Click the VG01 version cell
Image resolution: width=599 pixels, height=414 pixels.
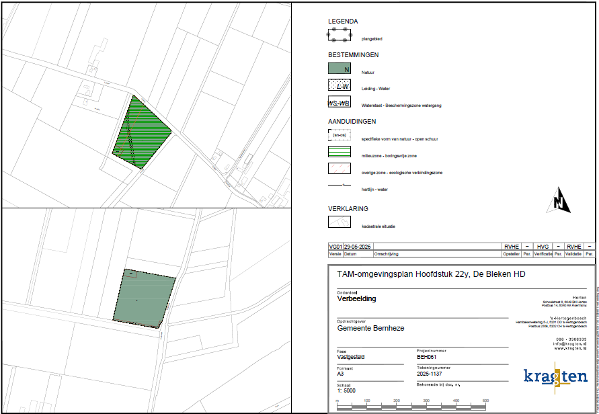coord(335,247)
